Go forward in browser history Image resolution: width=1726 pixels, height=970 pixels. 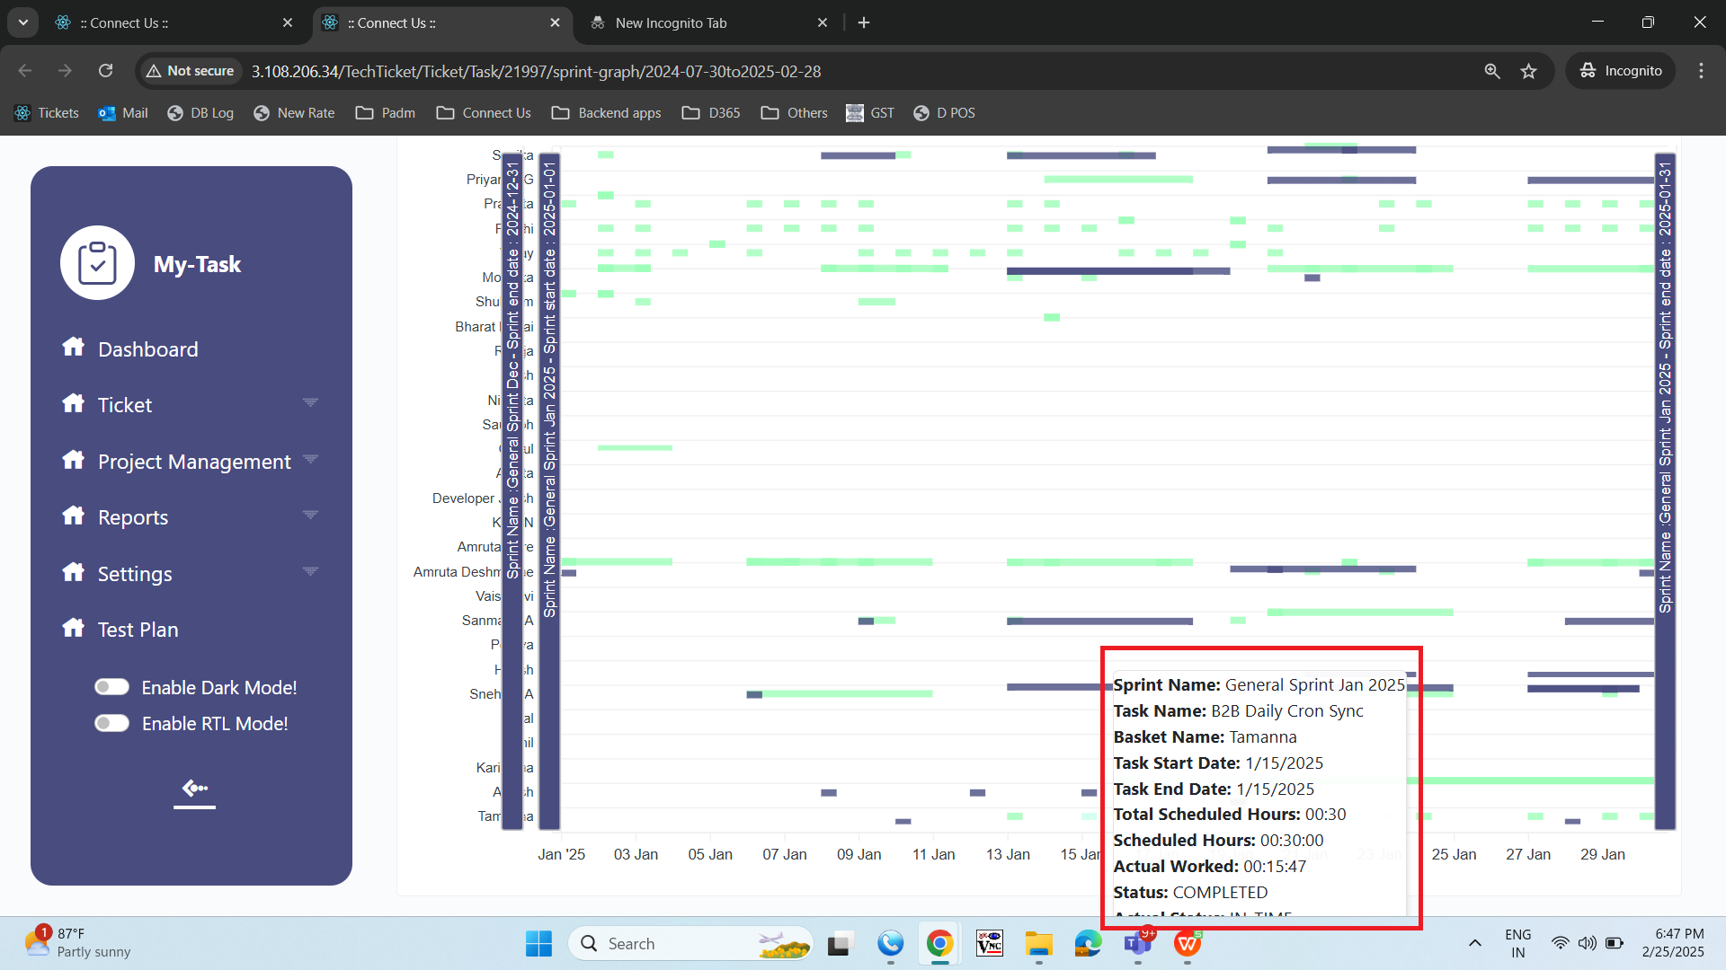click(x=65, y=71)
